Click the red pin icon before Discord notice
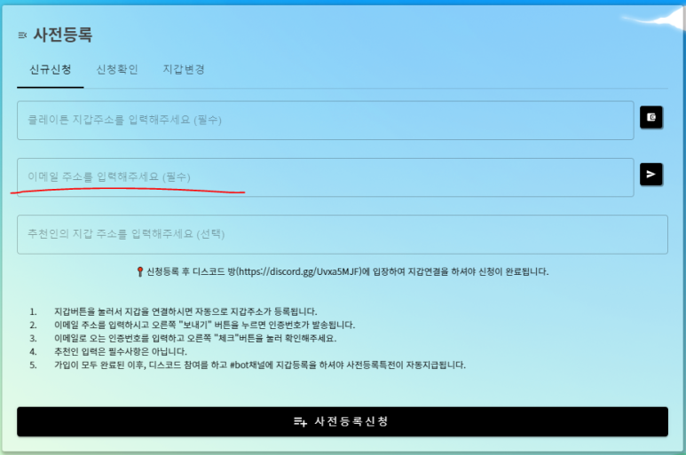This screenshot has width=686, height=455. (140, 272)
